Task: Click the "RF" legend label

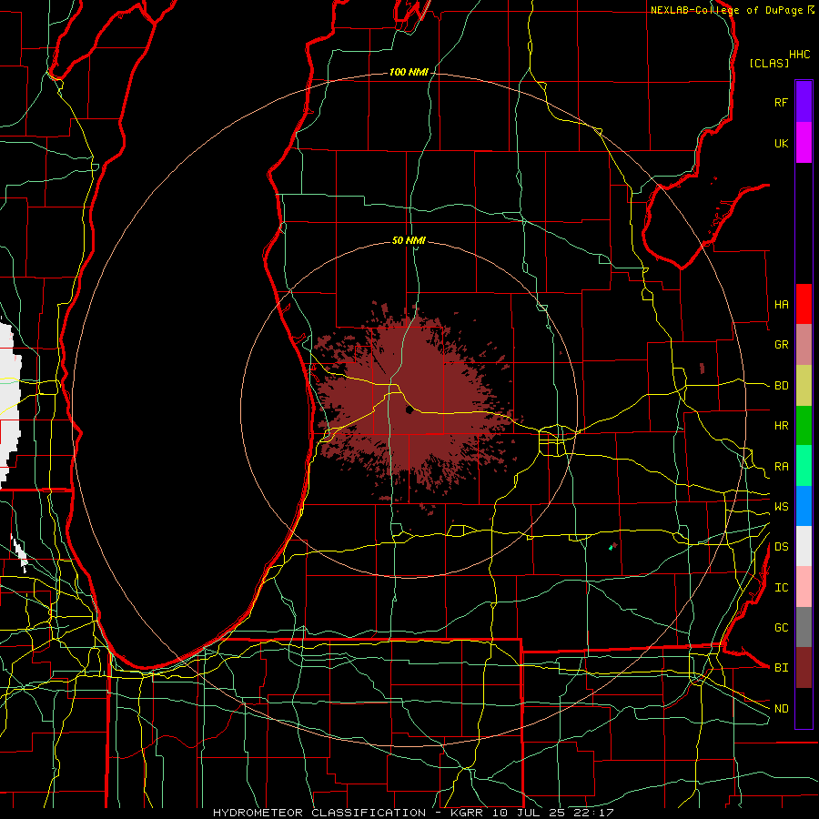Action: [x=782, y=102]
